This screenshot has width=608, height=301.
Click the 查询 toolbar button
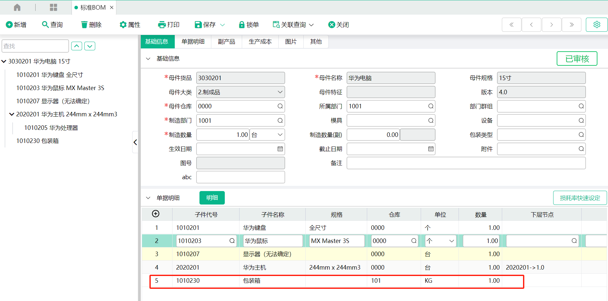click(x=53, y=25)
